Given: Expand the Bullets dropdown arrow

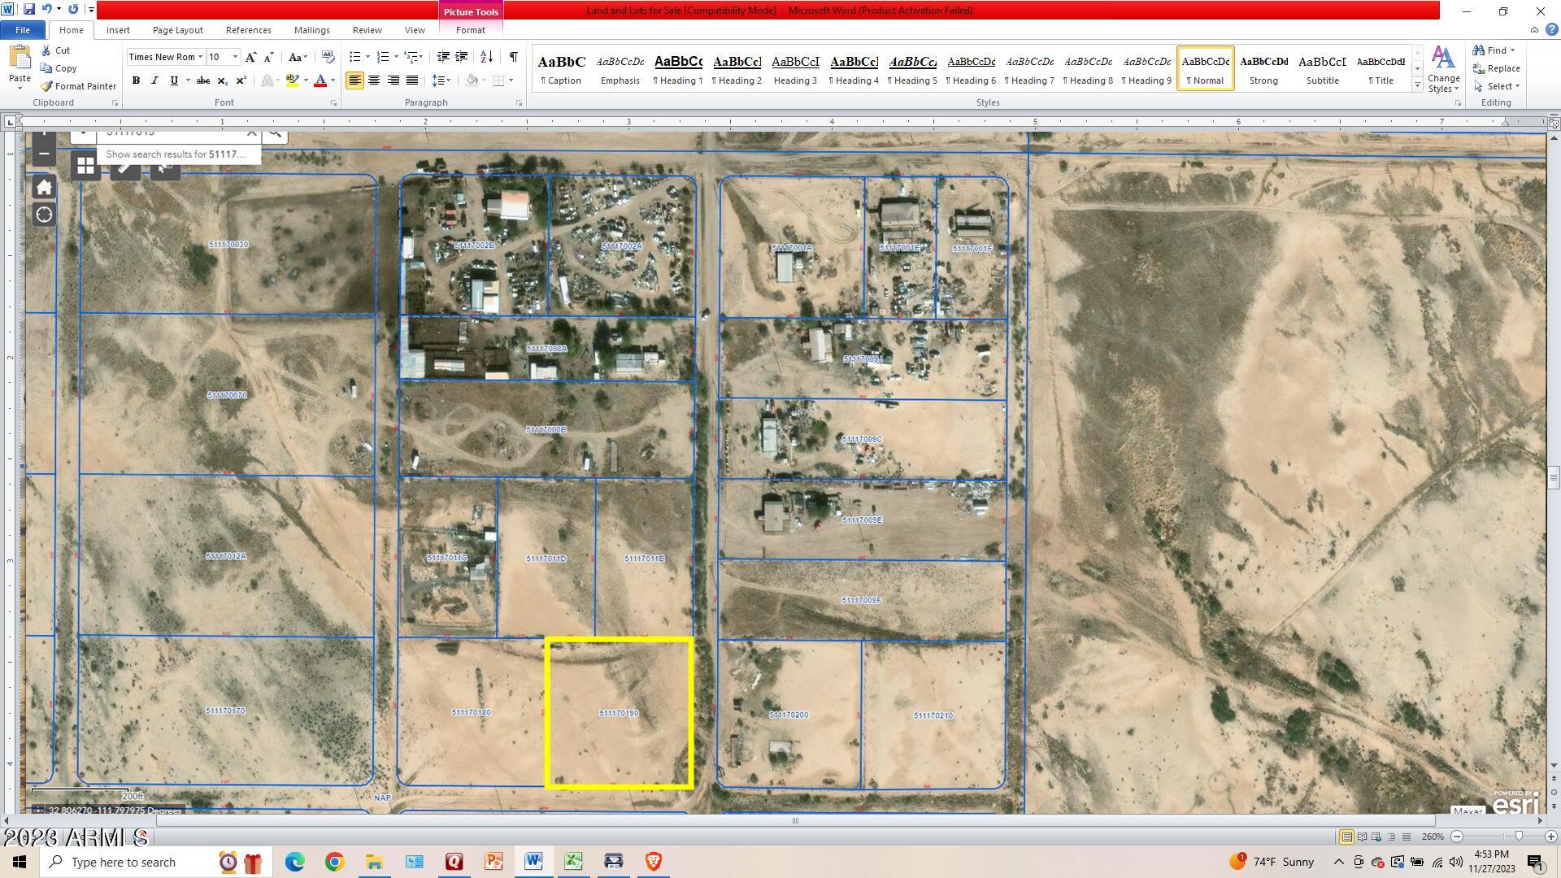Looking at the screenshot, I should pyautogui.click(x=367, y=57).
